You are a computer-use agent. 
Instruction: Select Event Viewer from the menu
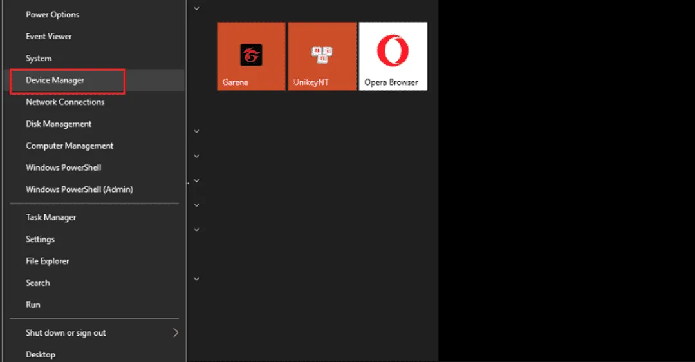49,37
